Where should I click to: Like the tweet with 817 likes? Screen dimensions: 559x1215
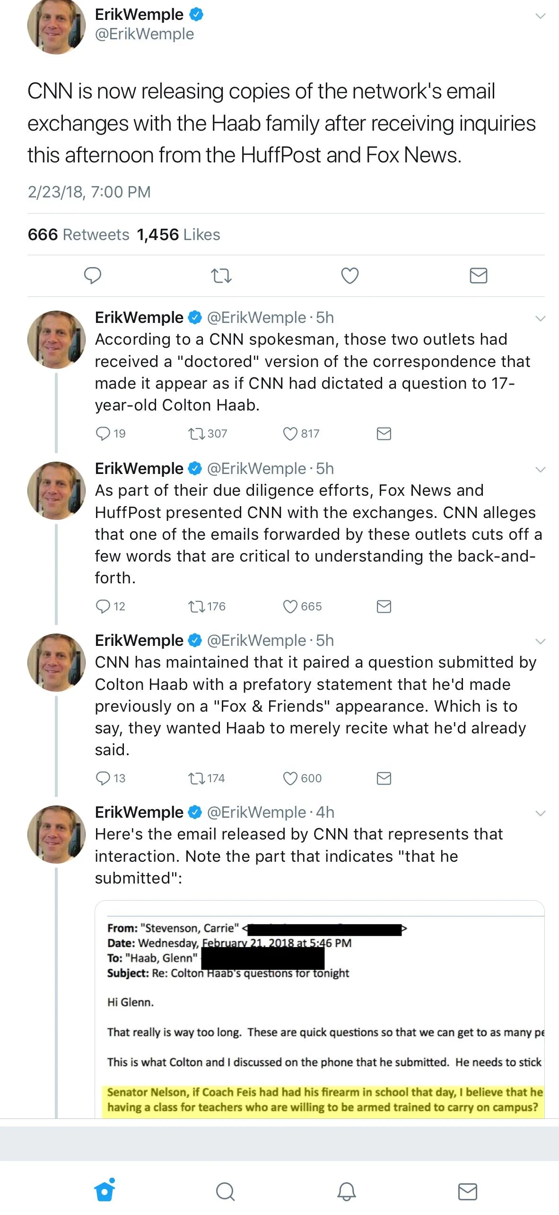point(290,433)
